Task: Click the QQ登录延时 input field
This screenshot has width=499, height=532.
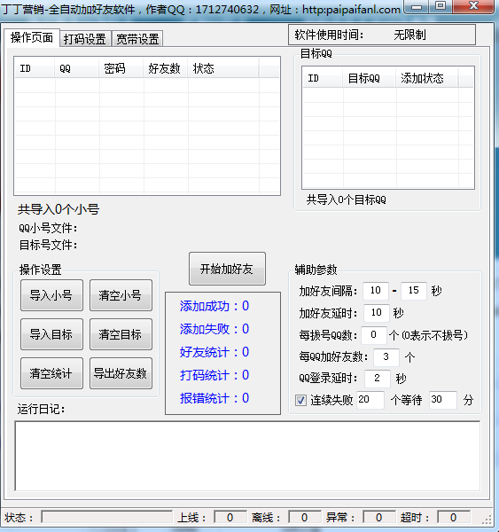Action: coord(378,379)
